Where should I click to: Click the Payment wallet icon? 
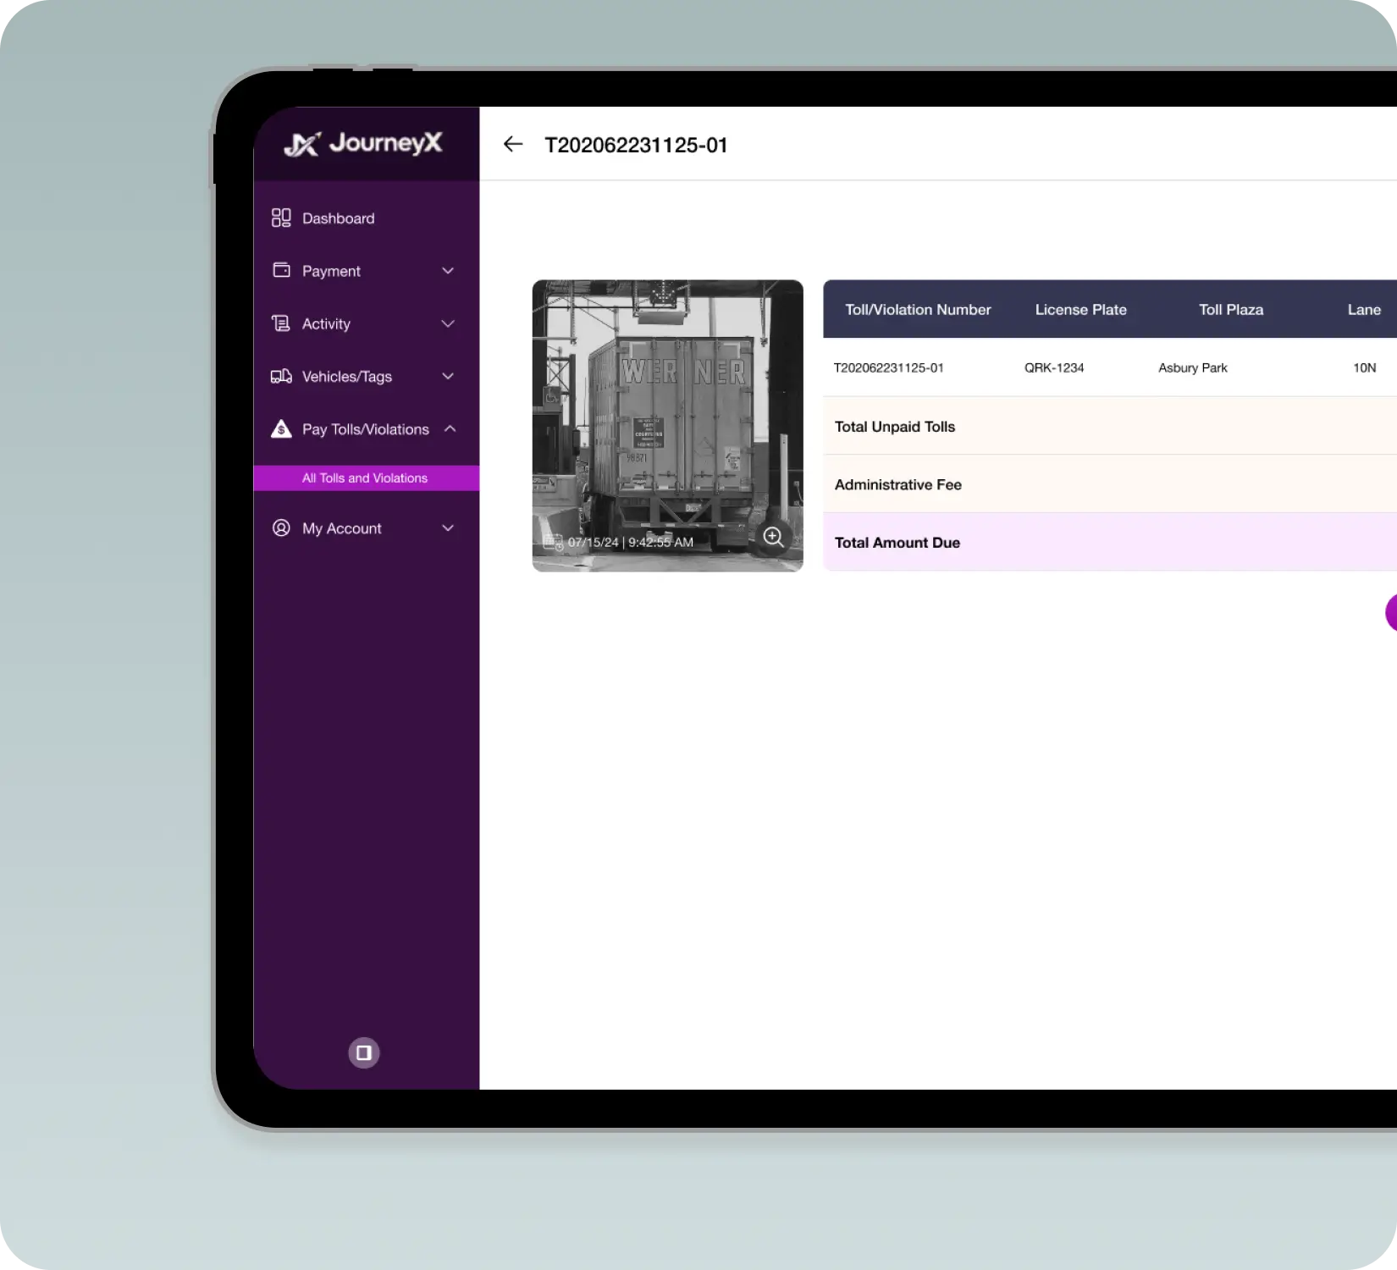[x=281, y=270]
